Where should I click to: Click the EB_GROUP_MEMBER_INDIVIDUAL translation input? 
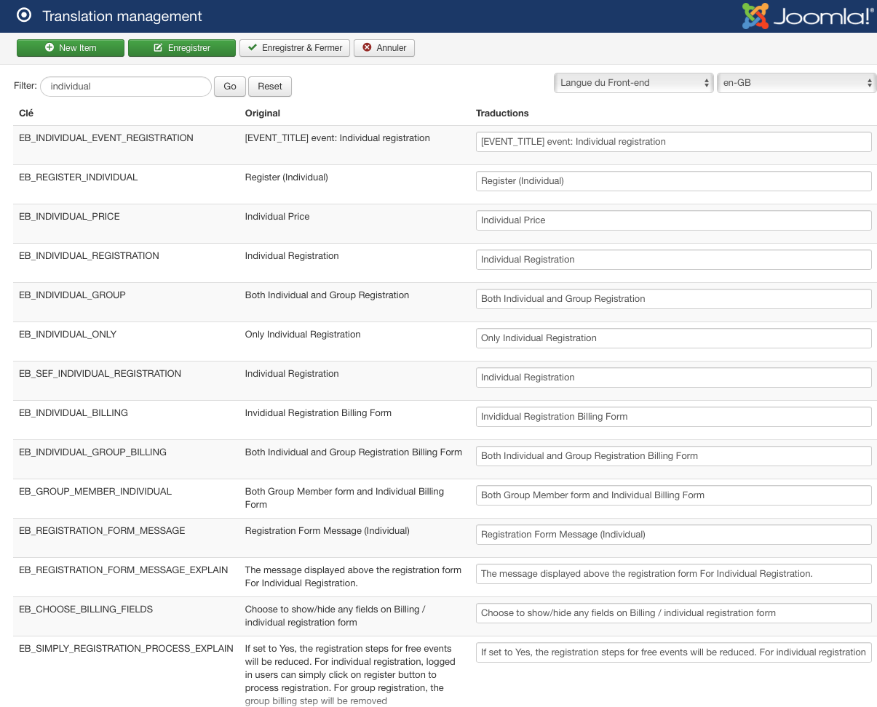pos(673,495)
